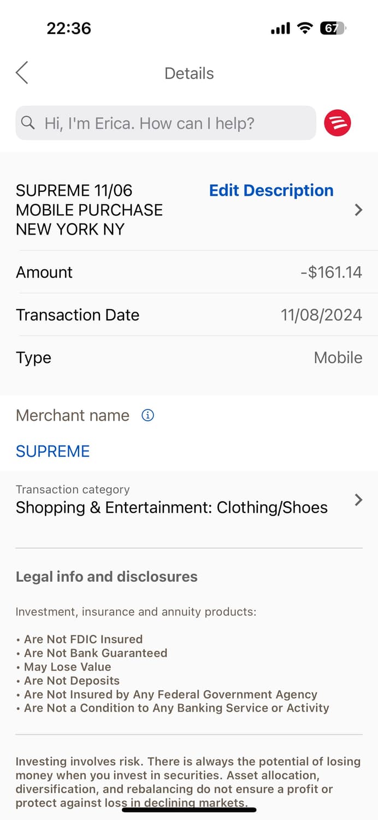
Task: Tap the SUPREME 11/06 MOBILE PURCHASE description
Action: tap(90, 210)
